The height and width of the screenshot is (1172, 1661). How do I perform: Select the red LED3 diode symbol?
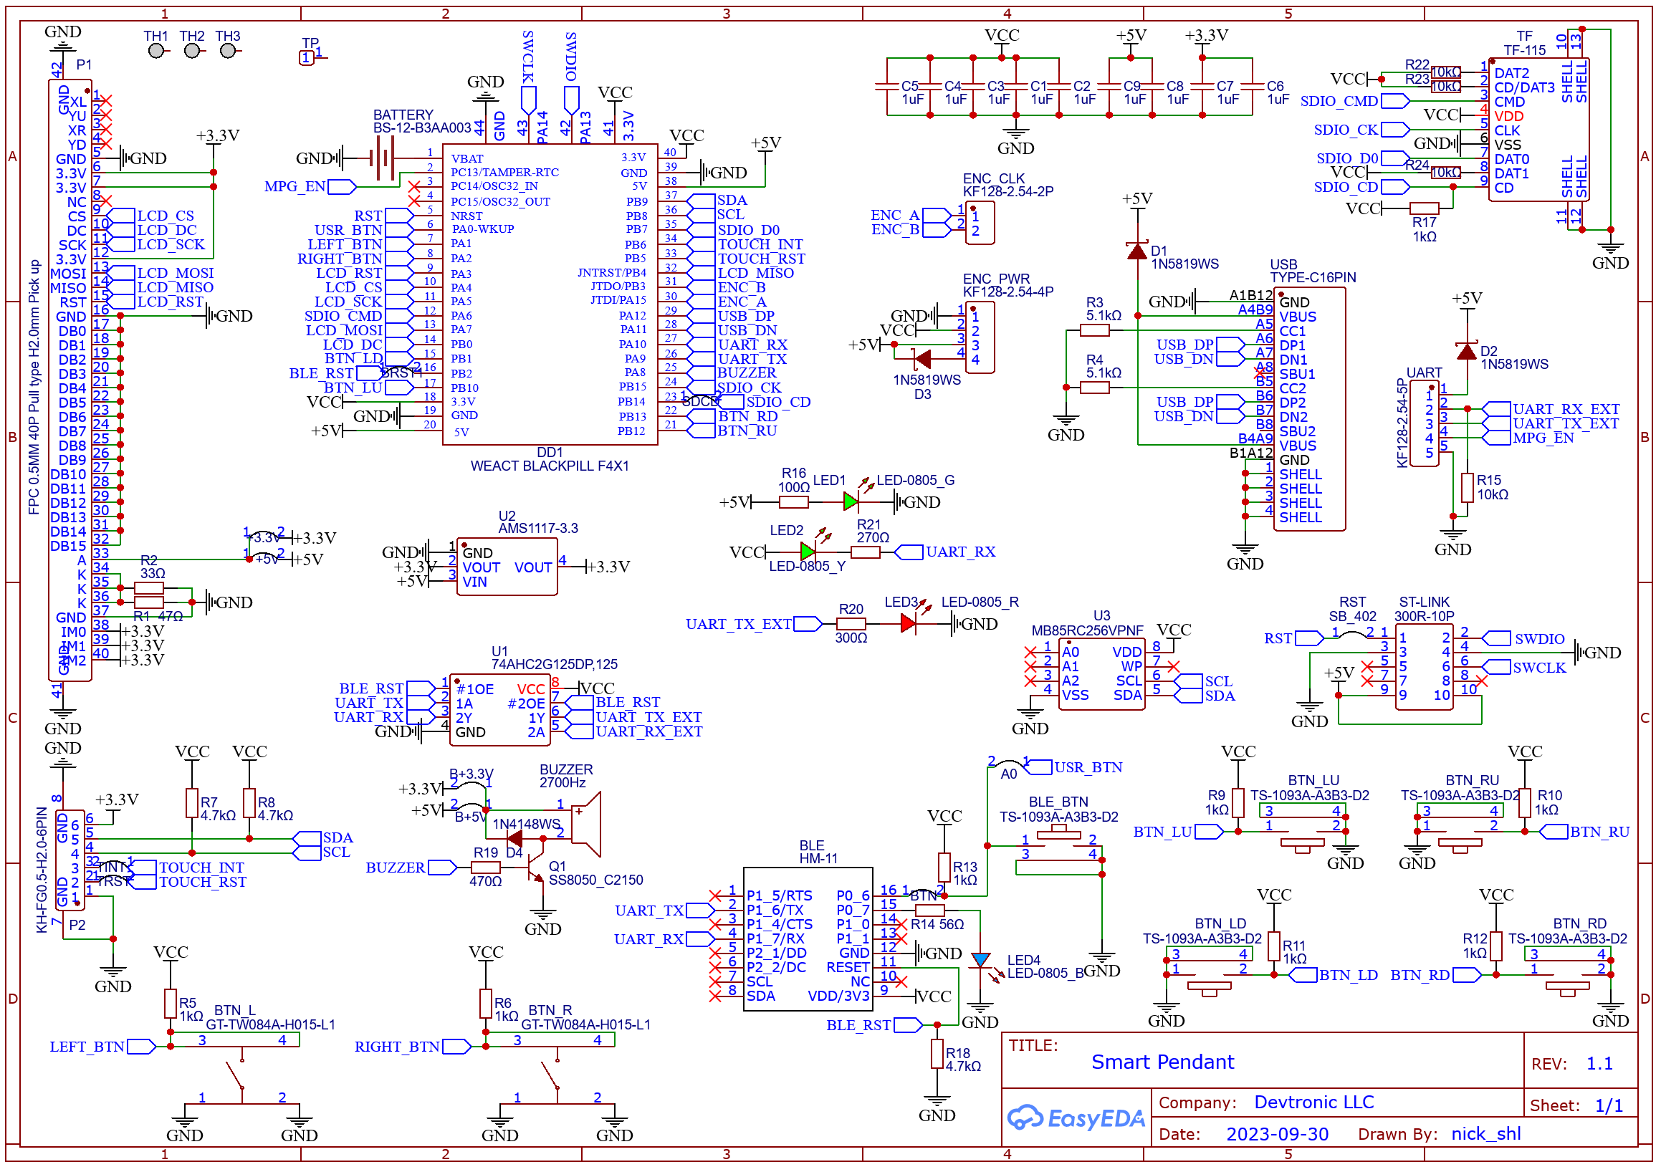coord(909,625)
